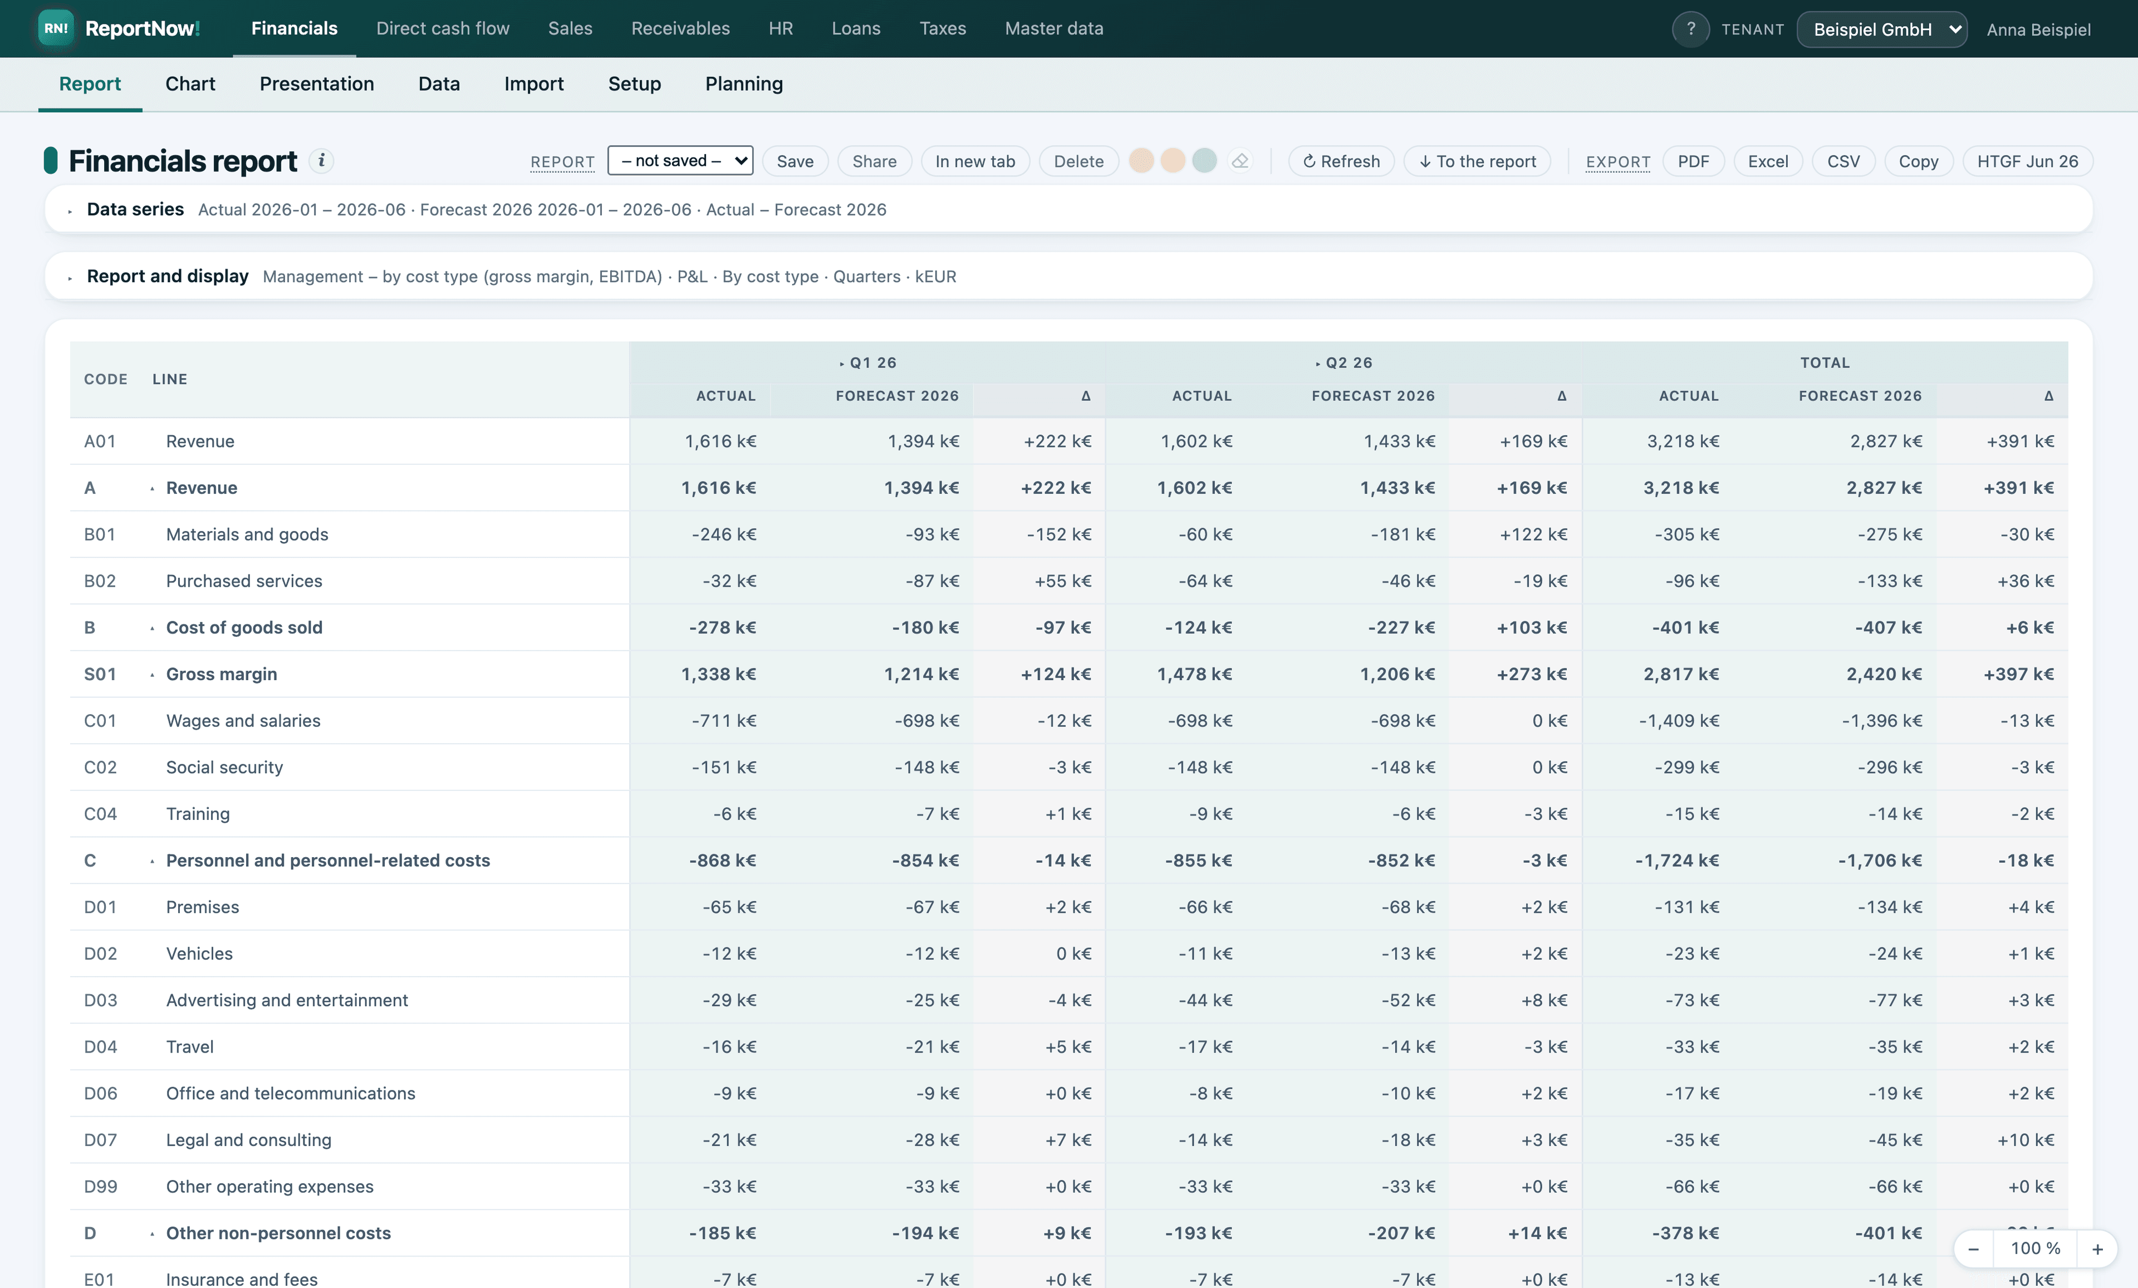Jump To the report

[x=1477, y=161]
